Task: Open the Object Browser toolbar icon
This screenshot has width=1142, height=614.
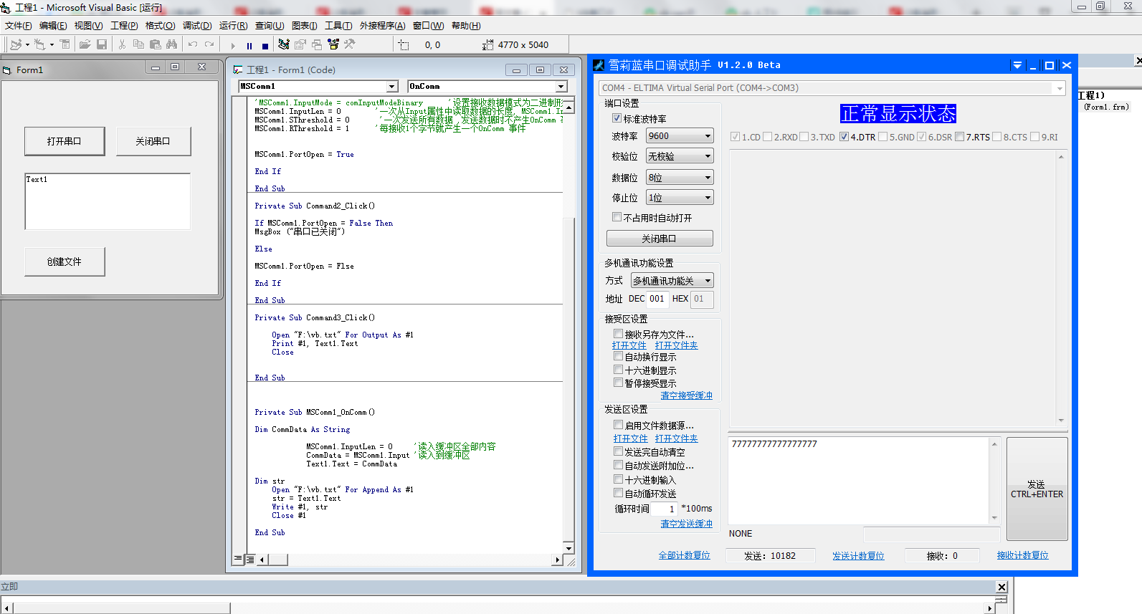Action: click(333, 44)
